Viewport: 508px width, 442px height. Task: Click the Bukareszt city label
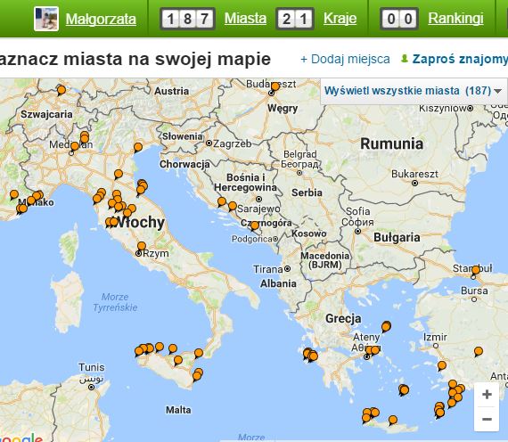[x=414, y=174]
